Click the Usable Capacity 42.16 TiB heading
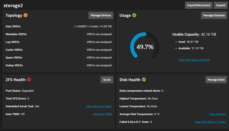 194,34
